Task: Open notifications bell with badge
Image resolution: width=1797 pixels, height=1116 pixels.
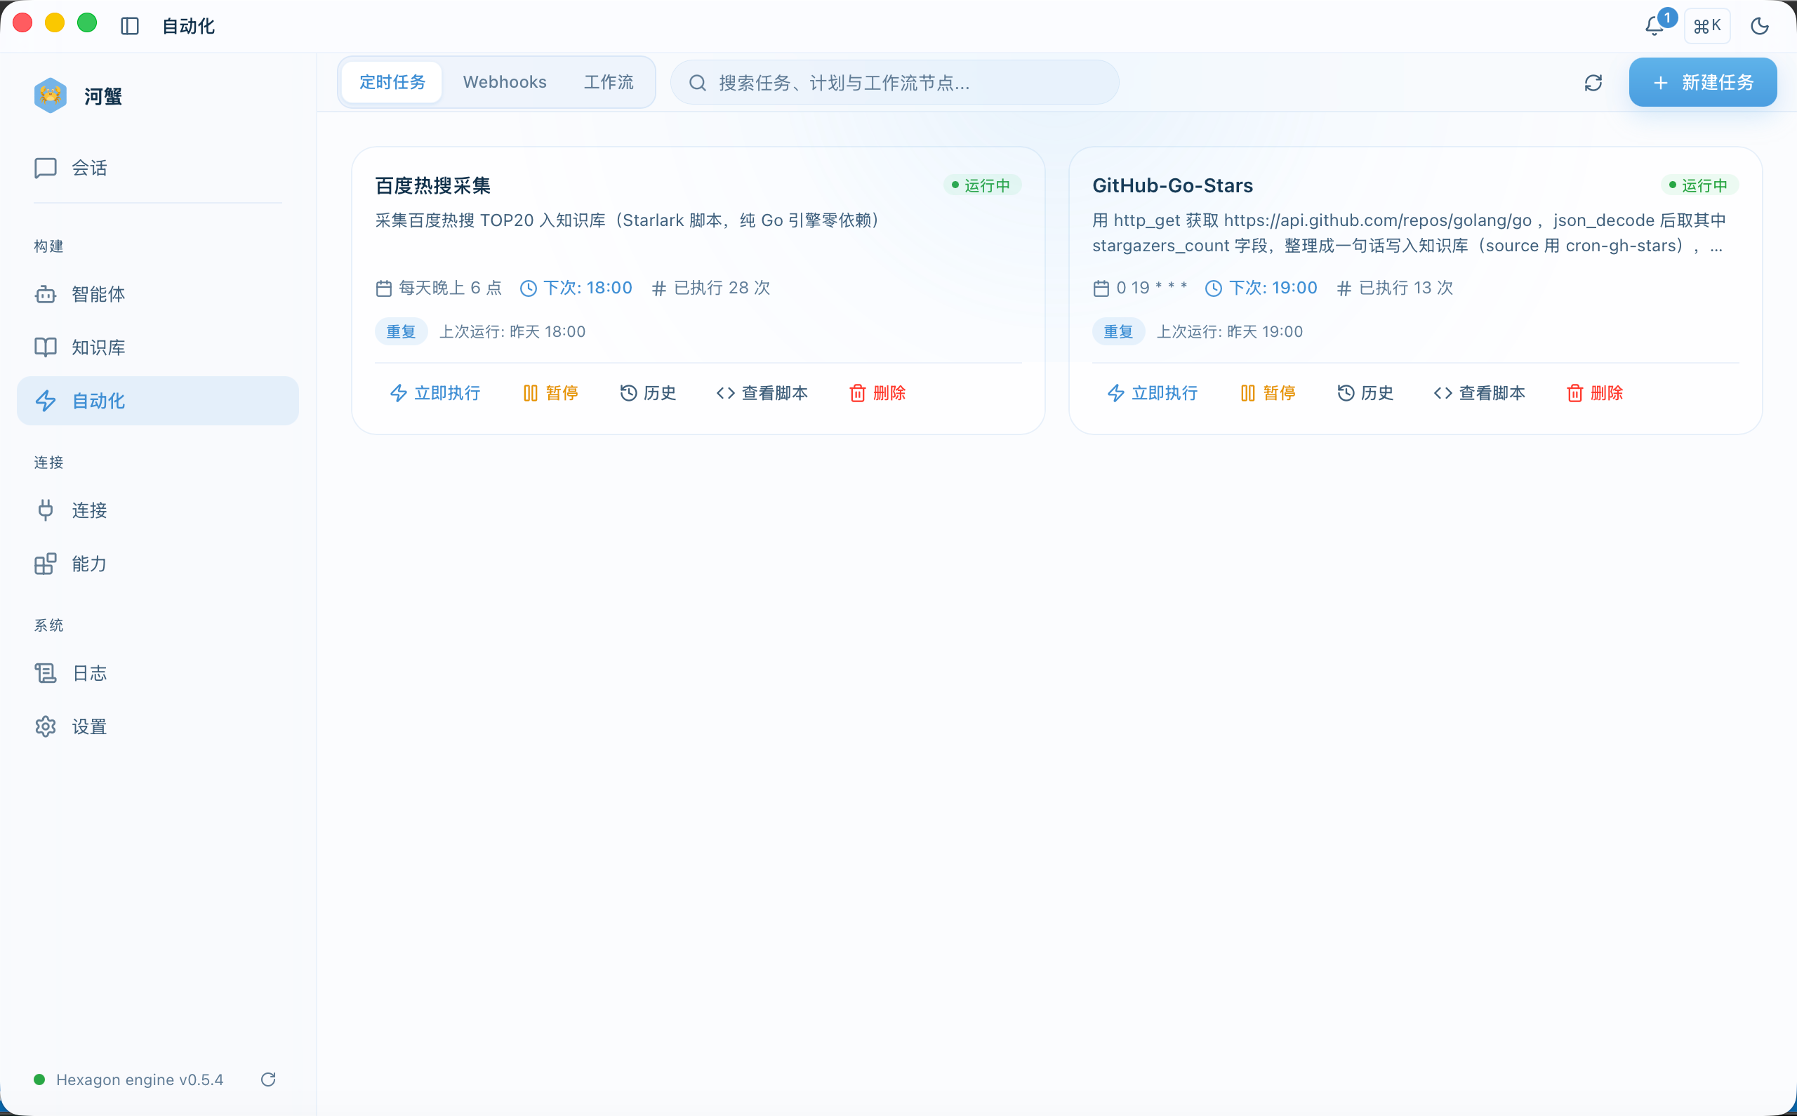Action: (x=1655, y=26)
